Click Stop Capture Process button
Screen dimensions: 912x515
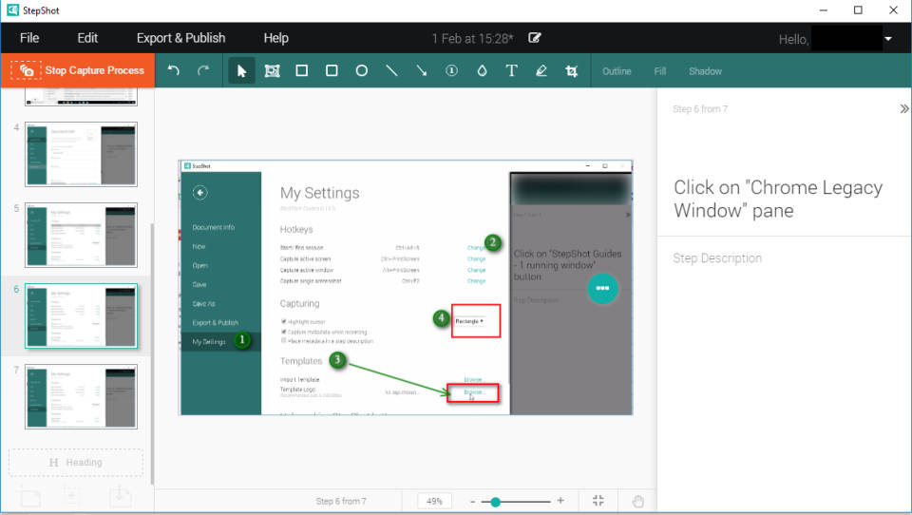(x=78, y=70)
